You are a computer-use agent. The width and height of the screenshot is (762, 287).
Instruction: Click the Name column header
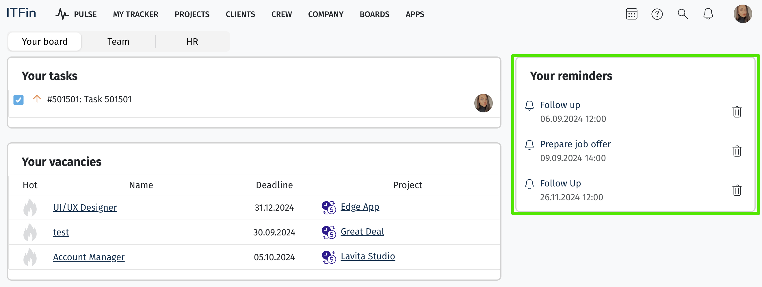(141, 185)
